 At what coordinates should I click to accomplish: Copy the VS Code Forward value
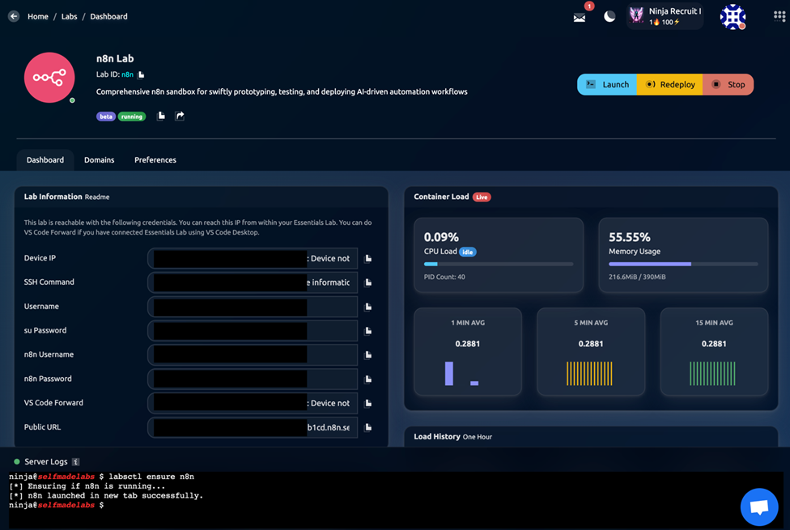pyautogui.click(x=368, y=404)
